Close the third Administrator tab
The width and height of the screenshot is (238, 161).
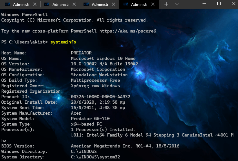(113, 5)
